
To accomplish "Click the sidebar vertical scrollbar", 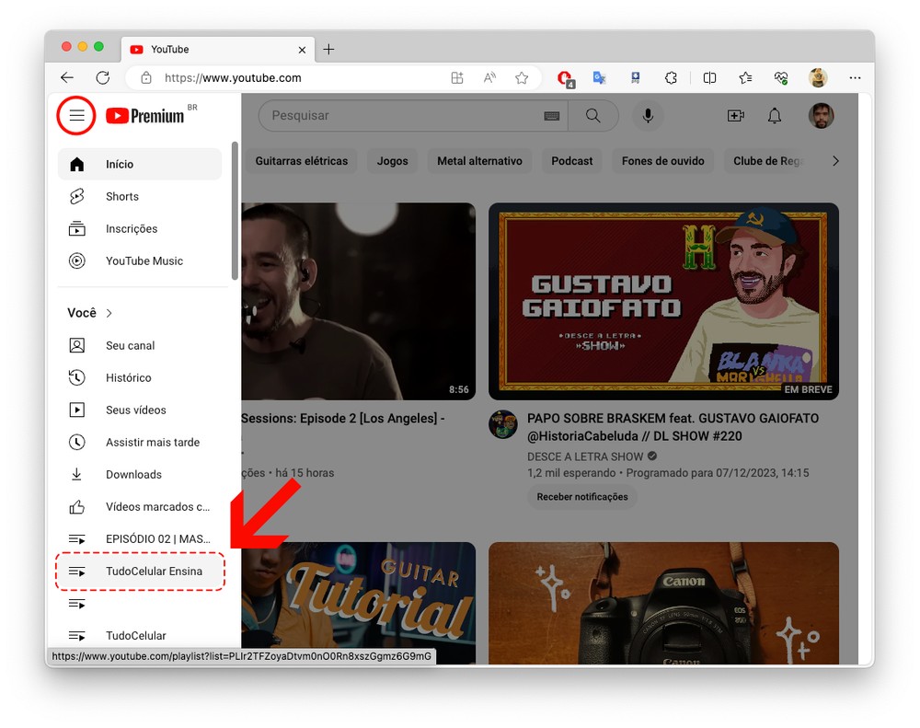I will click(x=236, y=212).
